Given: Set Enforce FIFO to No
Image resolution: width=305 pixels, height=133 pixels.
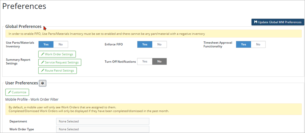Looking at the screenshot, I should tap(159, 44).
